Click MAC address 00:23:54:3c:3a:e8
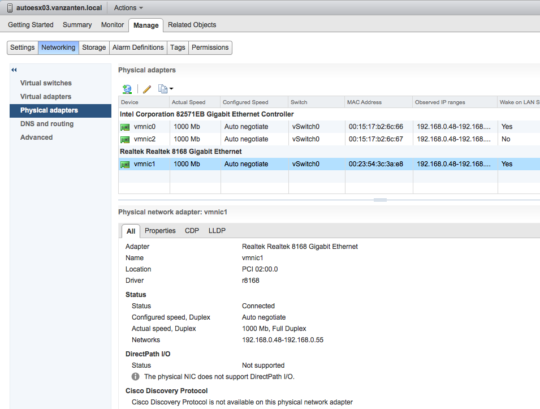Screen dimensions: 540x409 375,163
